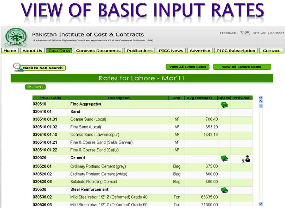Open the About Us tab

tap(32, 51)
